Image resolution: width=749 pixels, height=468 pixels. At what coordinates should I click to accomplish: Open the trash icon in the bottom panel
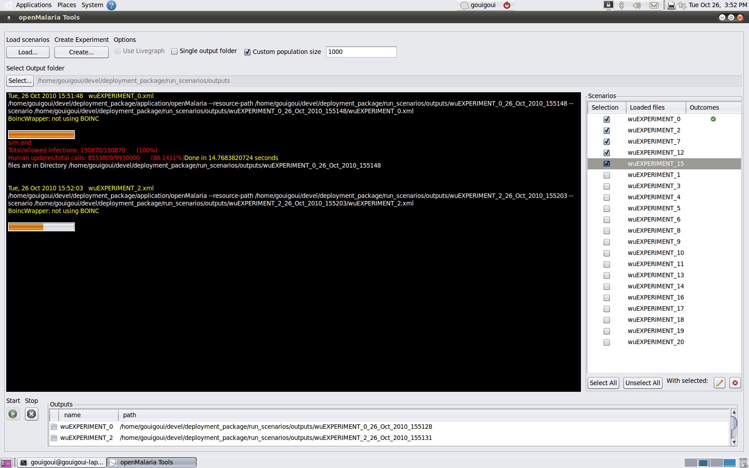pyautogui.click(x=743, y=463)
